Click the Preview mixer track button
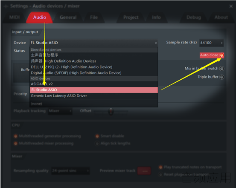236x188 pixels. coord(144,171)
